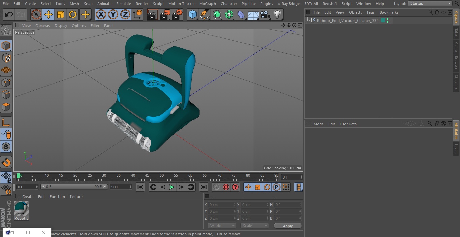Open viewport Display menu
The height and width of the screenshot is (237, 460).
[61, 26]
